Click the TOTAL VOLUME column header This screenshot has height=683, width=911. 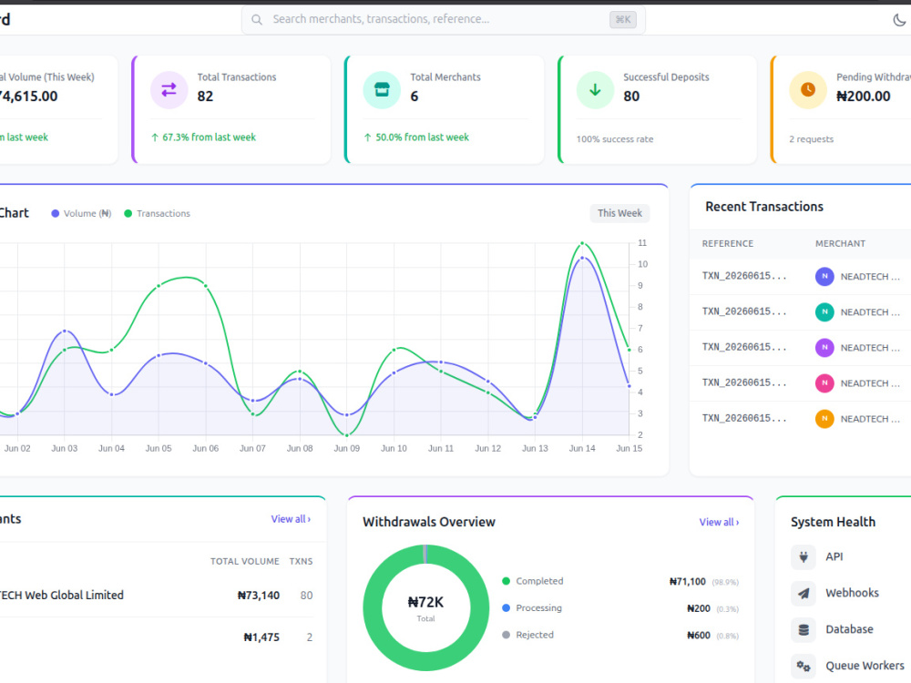coord(244,562)
